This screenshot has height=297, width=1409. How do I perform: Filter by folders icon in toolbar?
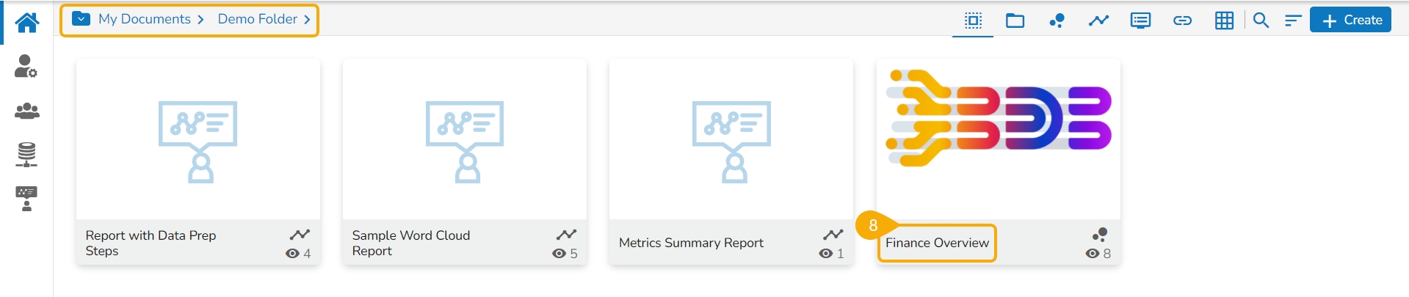coord(1015,21)
